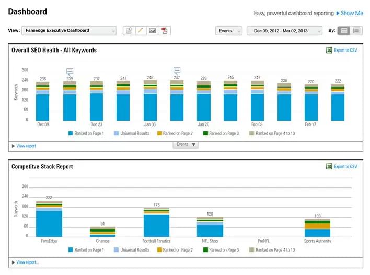
Task: Click the Overall SEO Health - All Keywords title
Action: coord(54,50)
